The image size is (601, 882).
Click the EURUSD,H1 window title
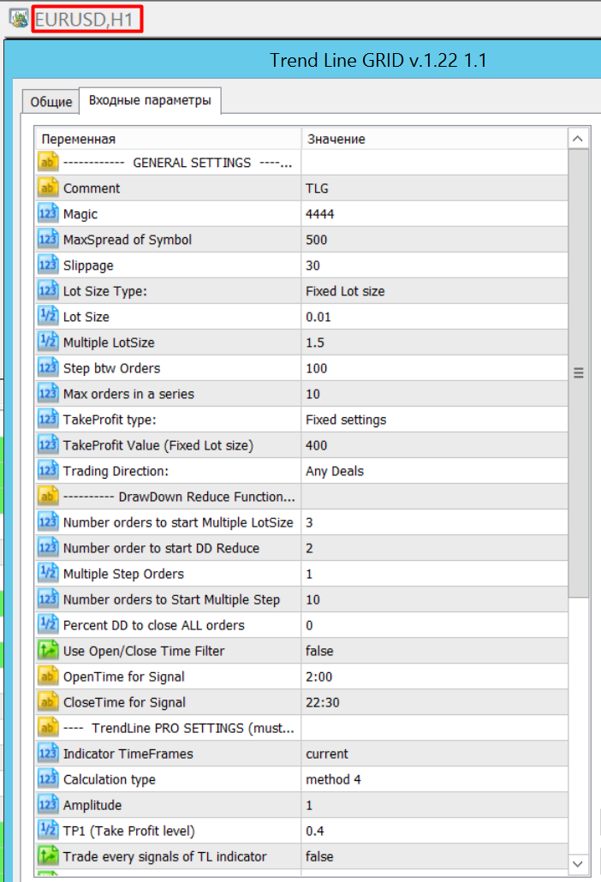pos(84,20)
